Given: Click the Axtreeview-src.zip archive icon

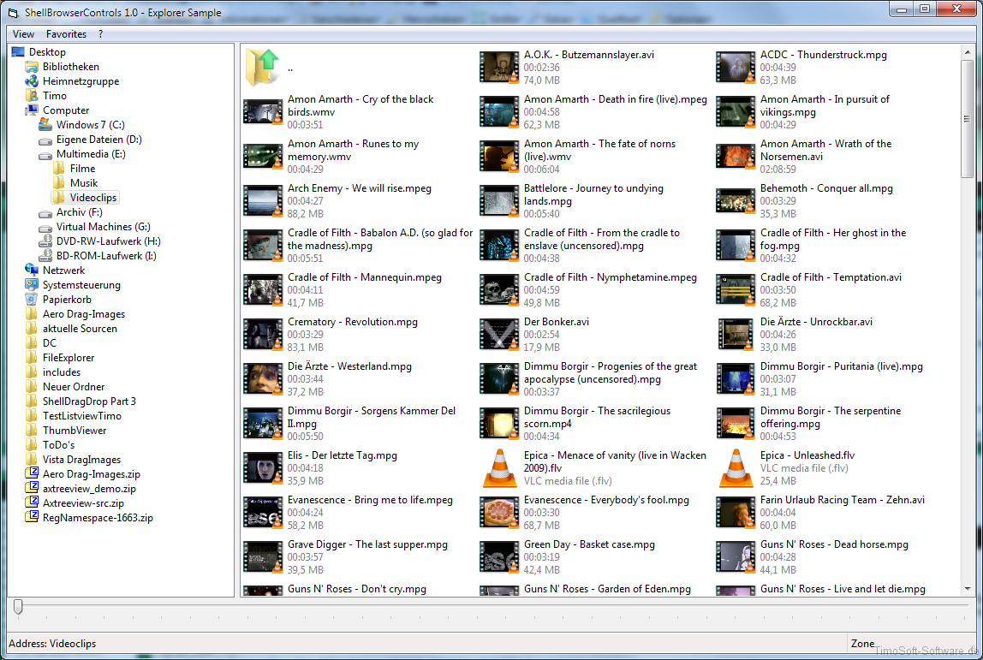Looking at the screenshot, I should (x=32, y=503).
